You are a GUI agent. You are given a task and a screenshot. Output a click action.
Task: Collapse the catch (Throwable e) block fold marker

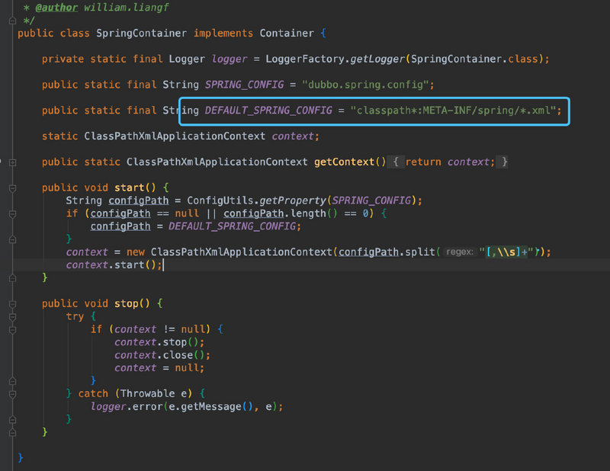pyautogui.click(x=12, y=394)
